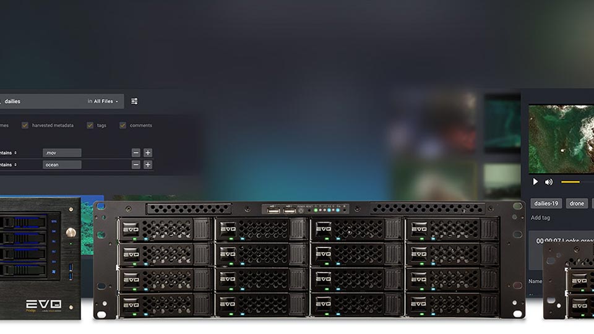Click the '.mov' filter value field

pos(62,153)
